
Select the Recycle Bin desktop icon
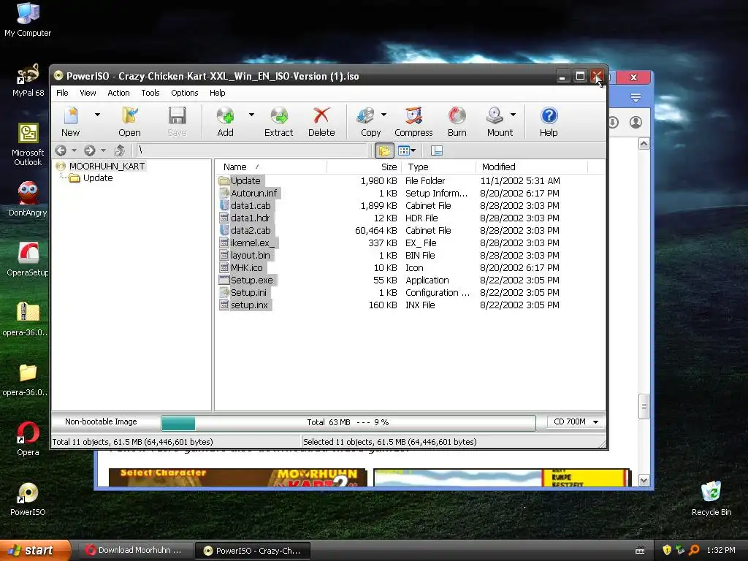click(711, 498)
